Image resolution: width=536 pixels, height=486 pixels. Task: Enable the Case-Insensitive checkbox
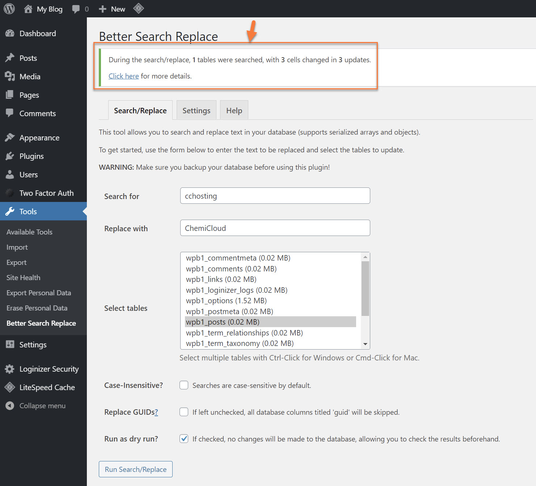click(184, 385)
